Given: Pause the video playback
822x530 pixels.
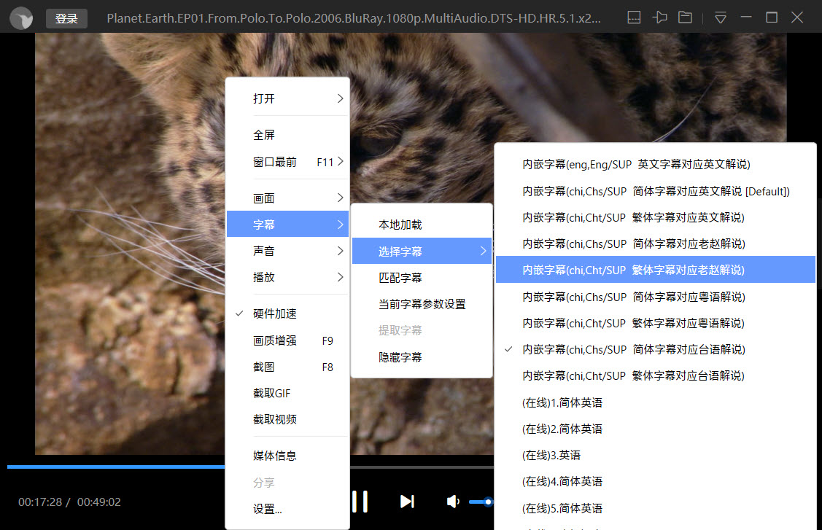Looking at the screenshot, I should [x=360, y=502].
